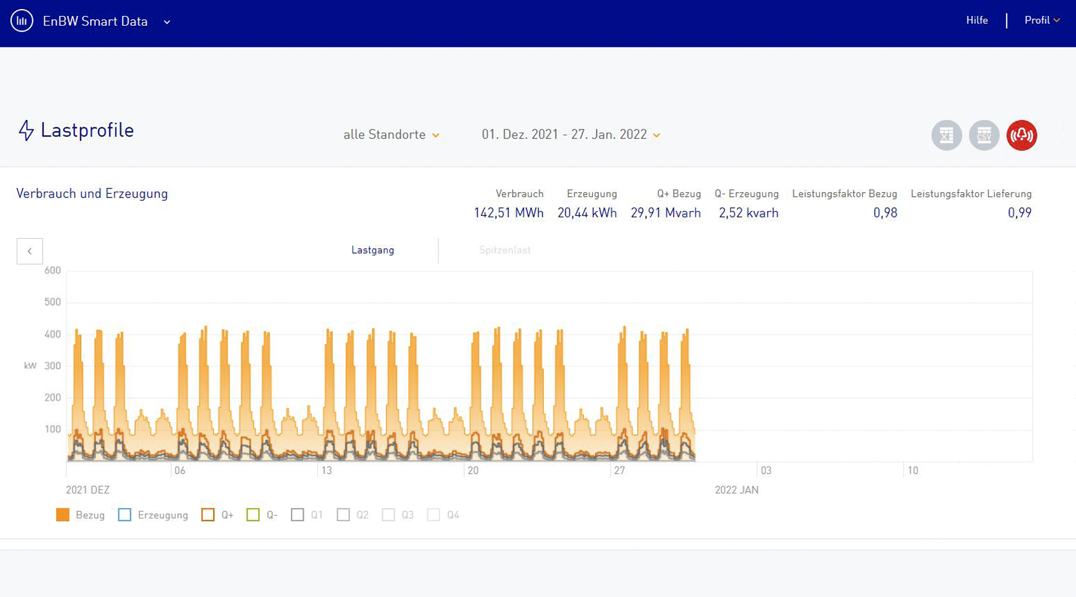Click the Q- Erzeugung value 2,52 kvarh
The height and width of the screenshot is (597, 1076).
[x=748, y=213]
